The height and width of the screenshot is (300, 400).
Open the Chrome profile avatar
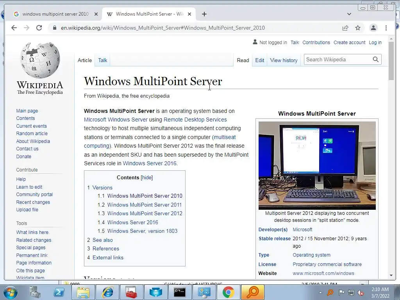click(x=373, y=28)
